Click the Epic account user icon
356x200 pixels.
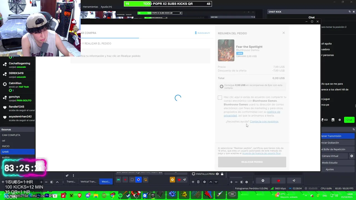(x=196, y=33)
